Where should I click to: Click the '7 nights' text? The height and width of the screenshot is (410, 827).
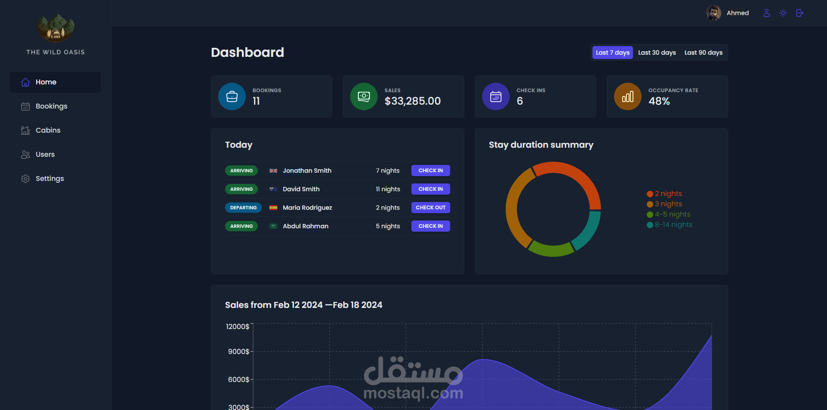388,171
